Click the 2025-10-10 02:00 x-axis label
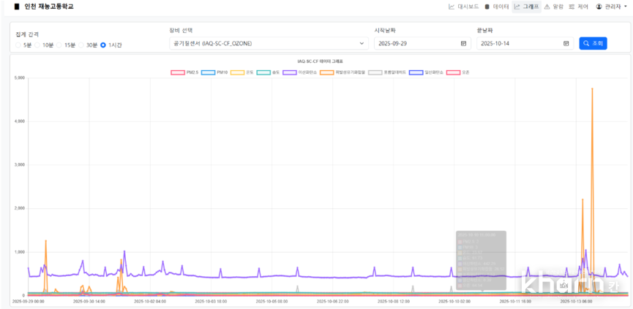This screenshot has width=633, height=309. point(454,301)
